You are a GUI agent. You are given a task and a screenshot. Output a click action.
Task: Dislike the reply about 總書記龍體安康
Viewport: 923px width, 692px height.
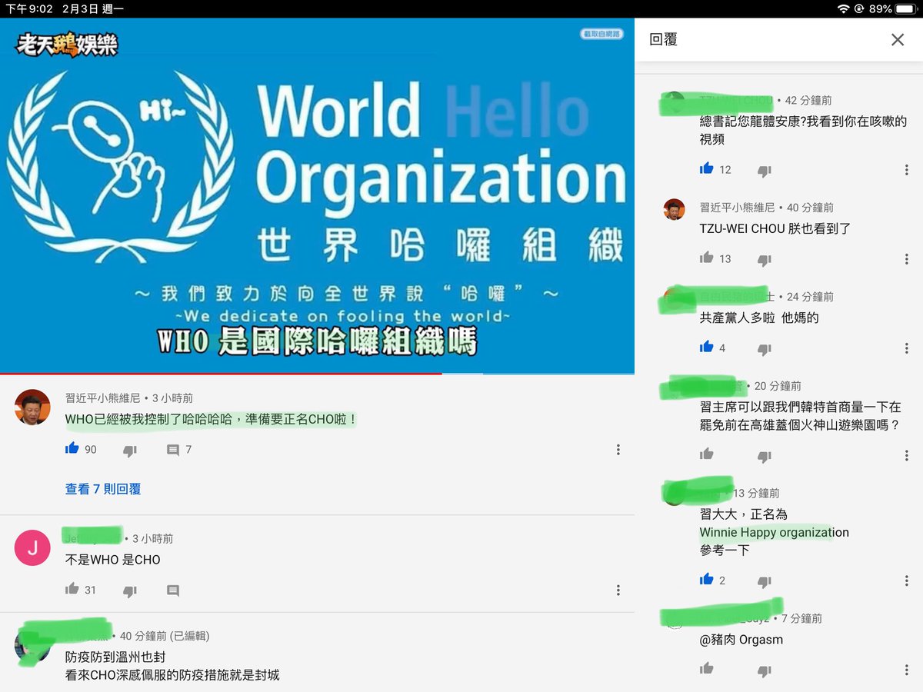tap(765, 171)
